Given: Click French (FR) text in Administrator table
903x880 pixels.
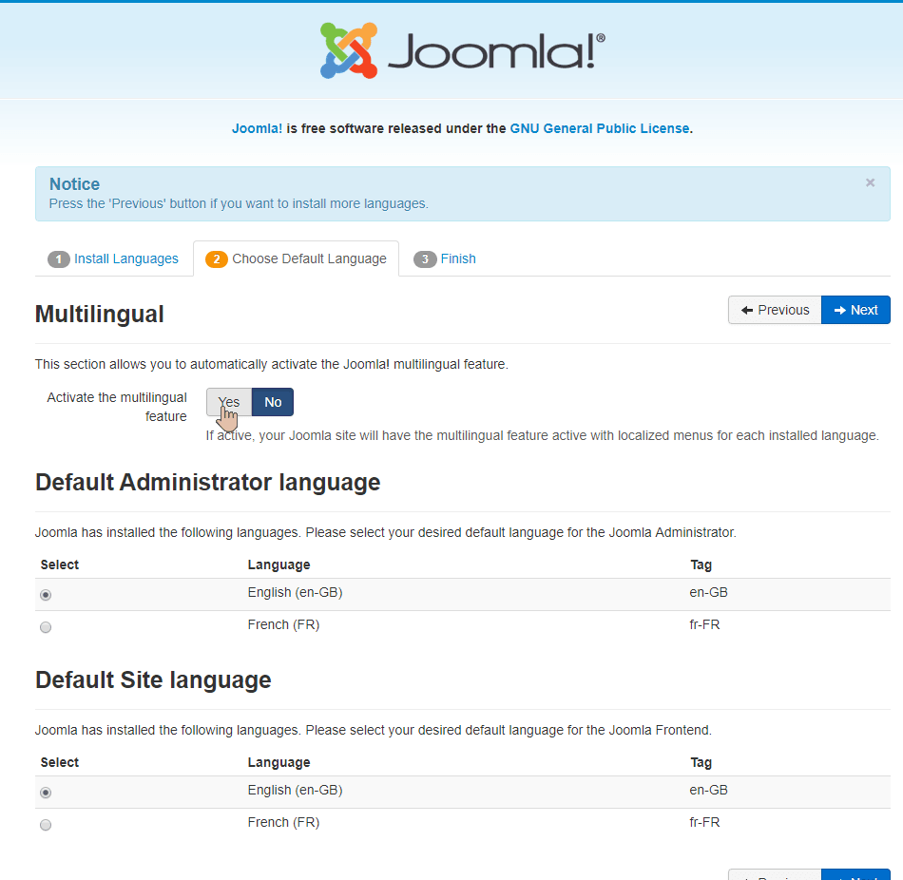Looking at the screenshot, I should [283, 625].
